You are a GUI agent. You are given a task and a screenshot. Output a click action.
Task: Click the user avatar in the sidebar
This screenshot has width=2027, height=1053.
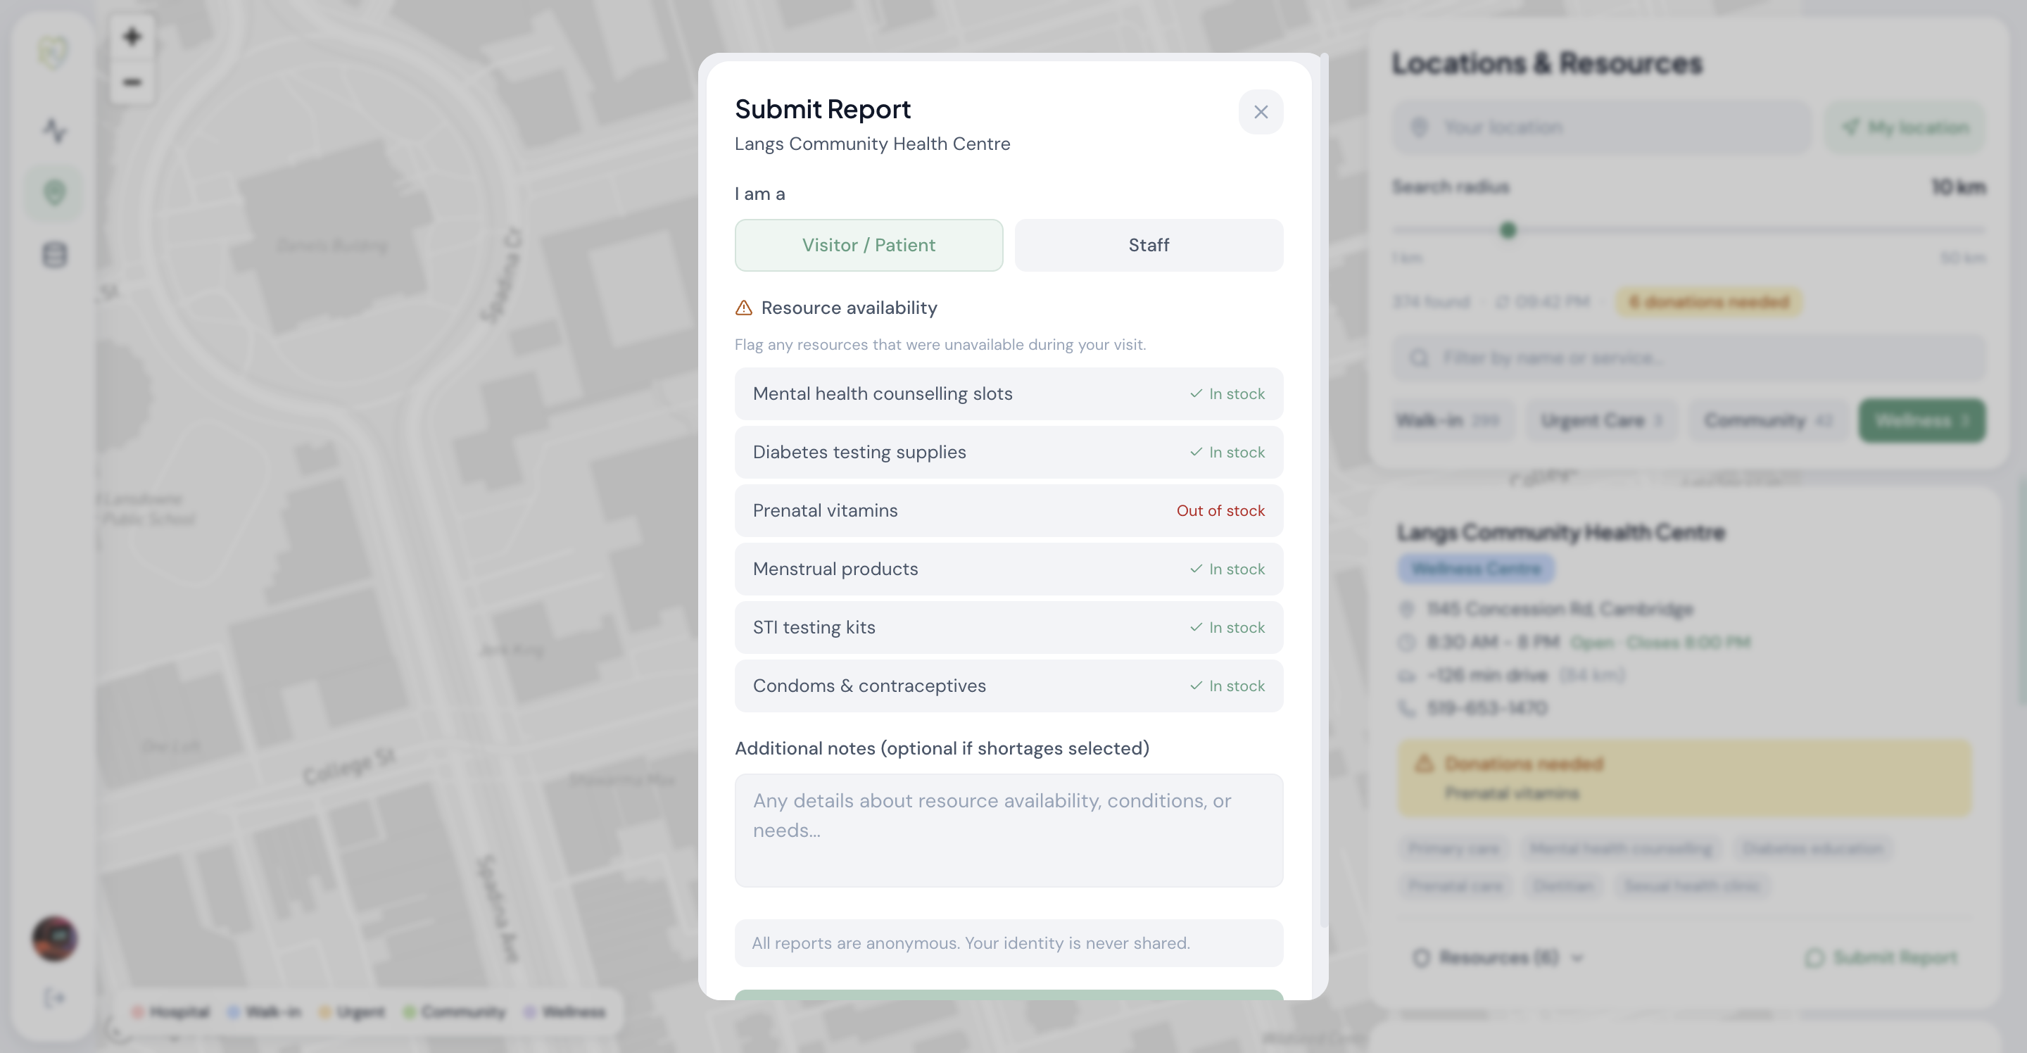pyautogui.click(x=54, y=938)
